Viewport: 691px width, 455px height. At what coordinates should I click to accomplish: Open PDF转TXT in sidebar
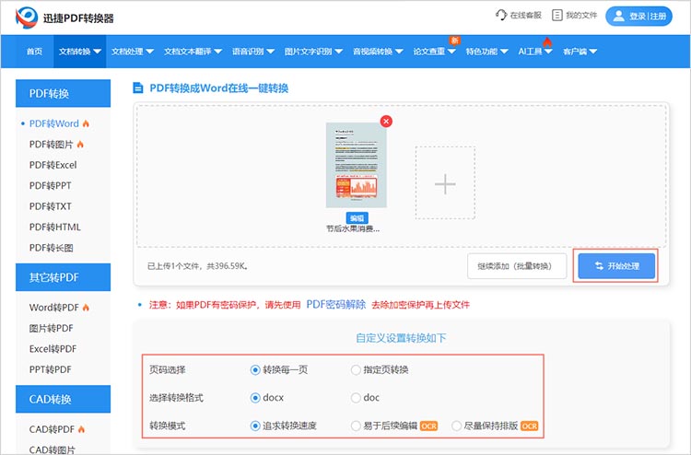click(x=51, y=206)
